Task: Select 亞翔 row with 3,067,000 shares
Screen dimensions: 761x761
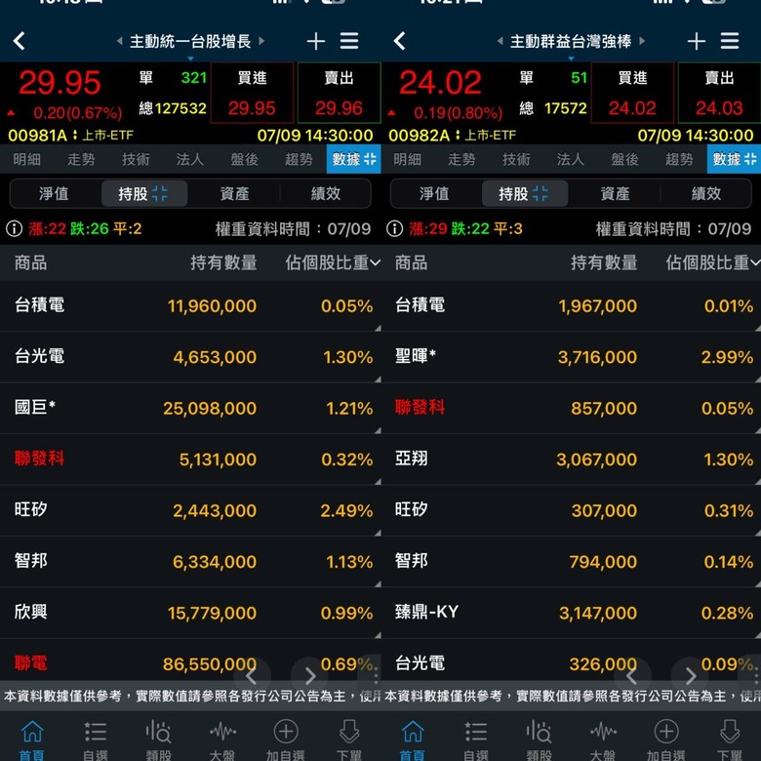Action: (571, 460)
